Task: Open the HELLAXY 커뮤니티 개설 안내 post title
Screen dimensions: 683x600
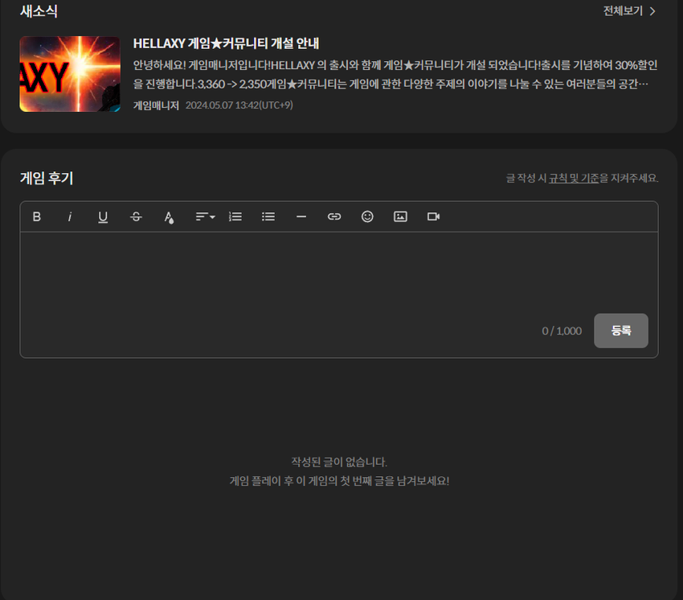Action: (x=226, y=43)
